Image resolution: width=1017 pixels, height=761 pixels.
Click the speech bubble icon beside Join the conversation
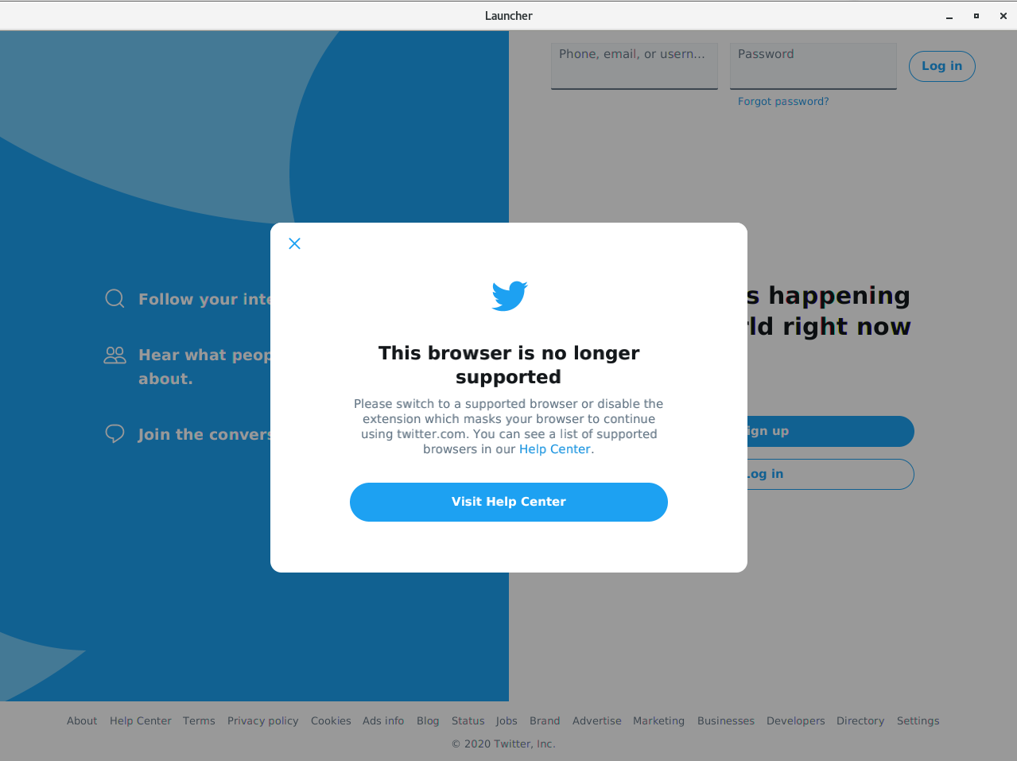(115, 433)
